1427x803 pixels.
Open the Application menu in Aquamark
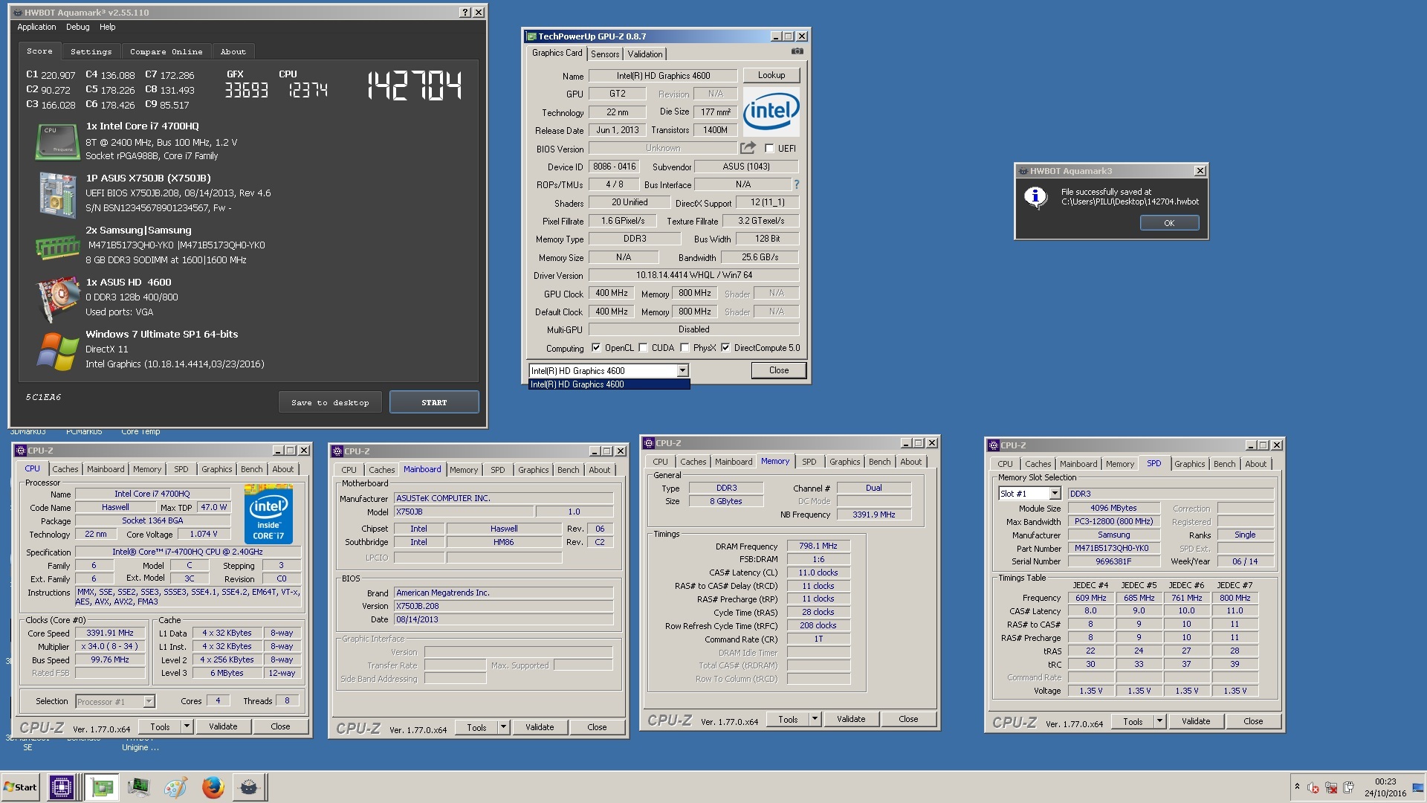36,27
